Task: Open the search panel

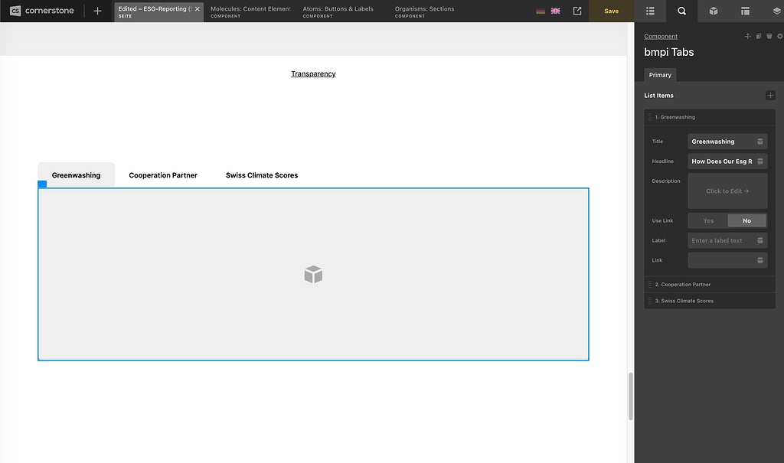Action: coord(681,11)
